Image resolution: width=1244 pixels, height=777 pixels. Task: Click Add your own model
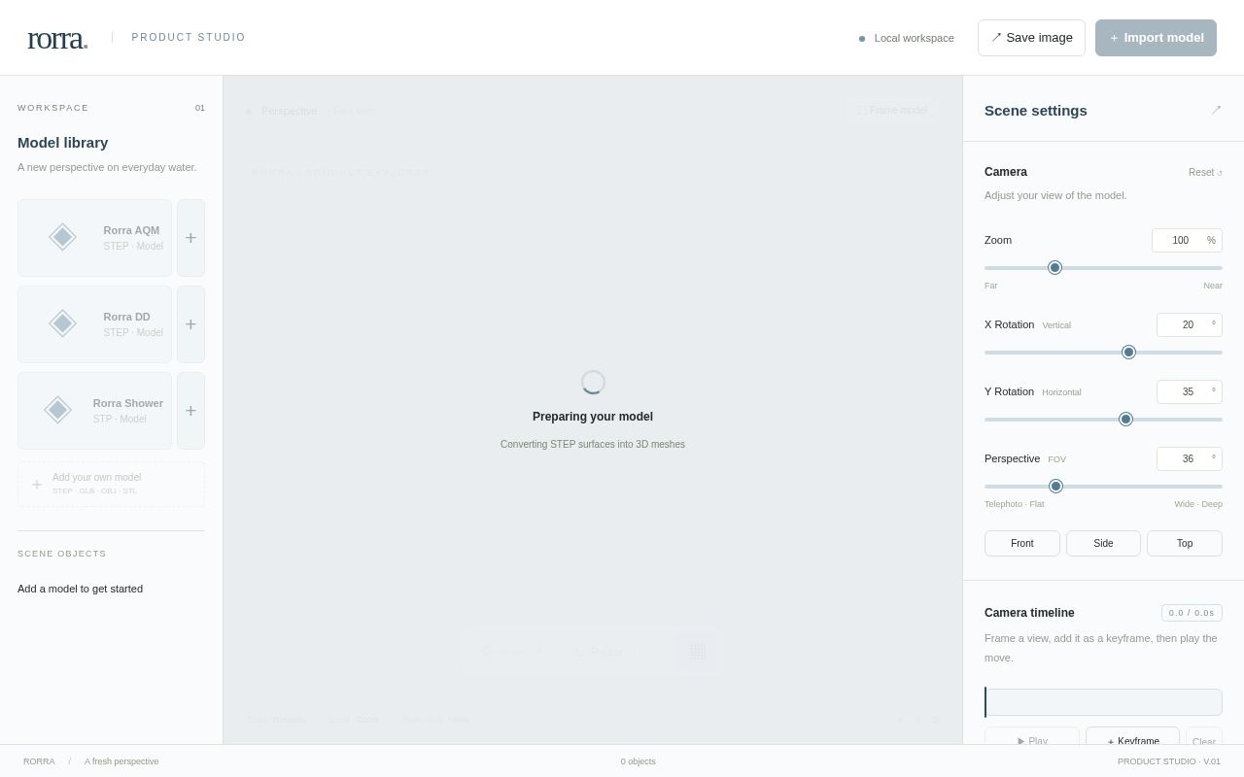[x=111, y=484]
